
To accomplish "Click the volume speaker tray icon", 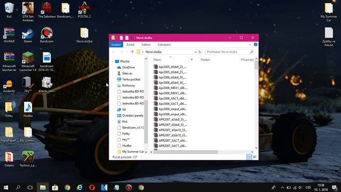I will point(301,187).
